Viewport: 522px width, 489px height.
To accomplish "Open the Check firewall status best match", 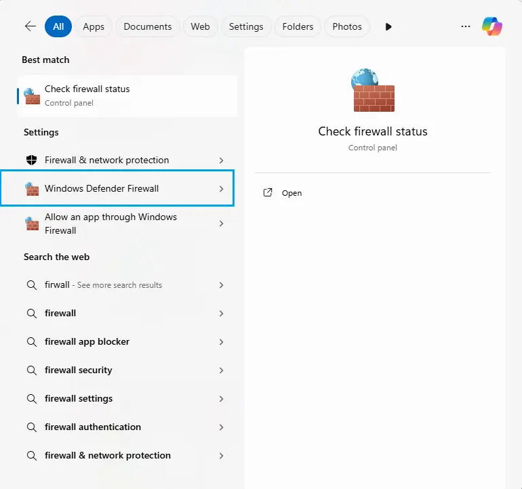I will click(127, 96).
